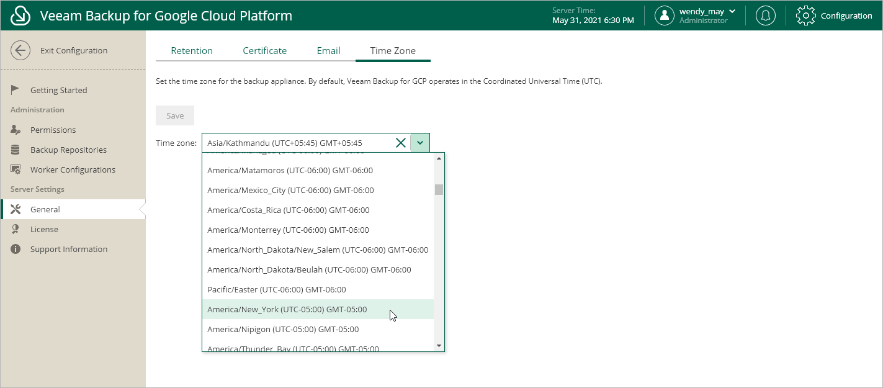Click the Getting Started flag icon

16,90
